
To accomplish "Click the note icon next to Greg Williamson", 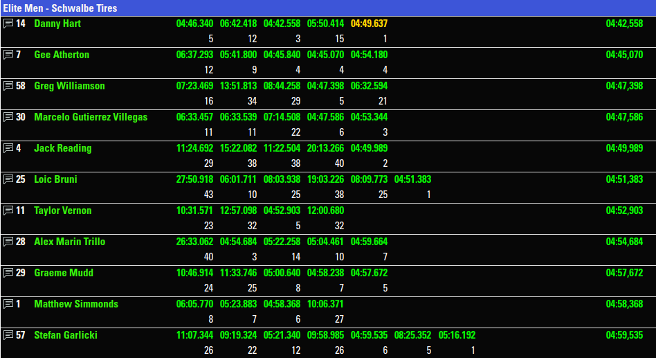I will (8, 86).
